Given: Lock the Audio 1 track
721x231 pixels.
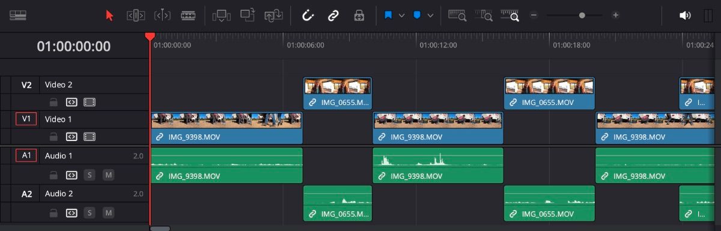Looking at the screenshot, I should pos(53,175).
